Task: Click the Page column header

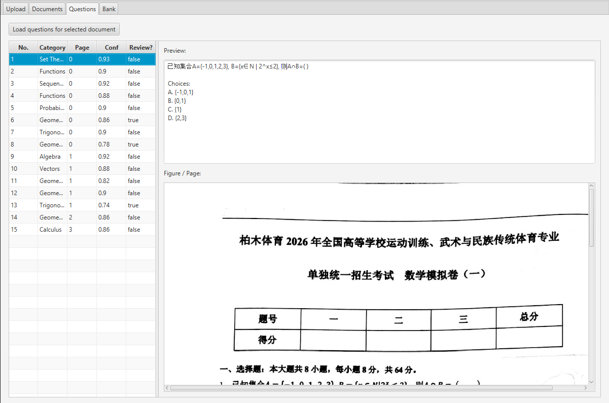Action: click(x=82, y=47)
